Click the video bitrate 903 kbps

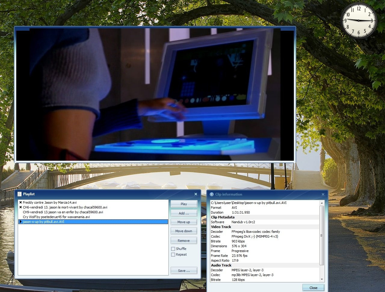tap(238, 241)
